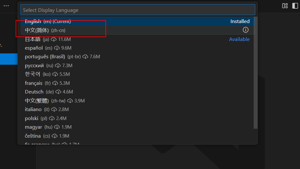Click the download cloud icon next to español

[x=57, y=48]
